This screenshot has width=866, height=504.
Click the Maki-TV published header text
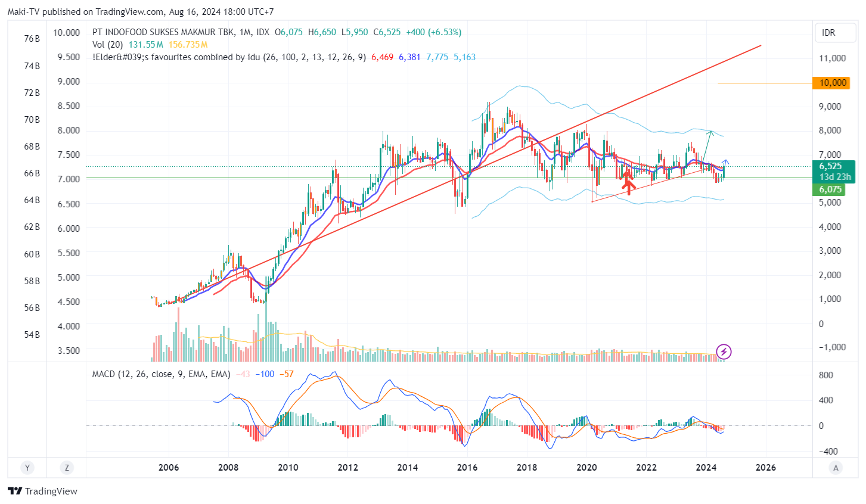click(141, 12)
